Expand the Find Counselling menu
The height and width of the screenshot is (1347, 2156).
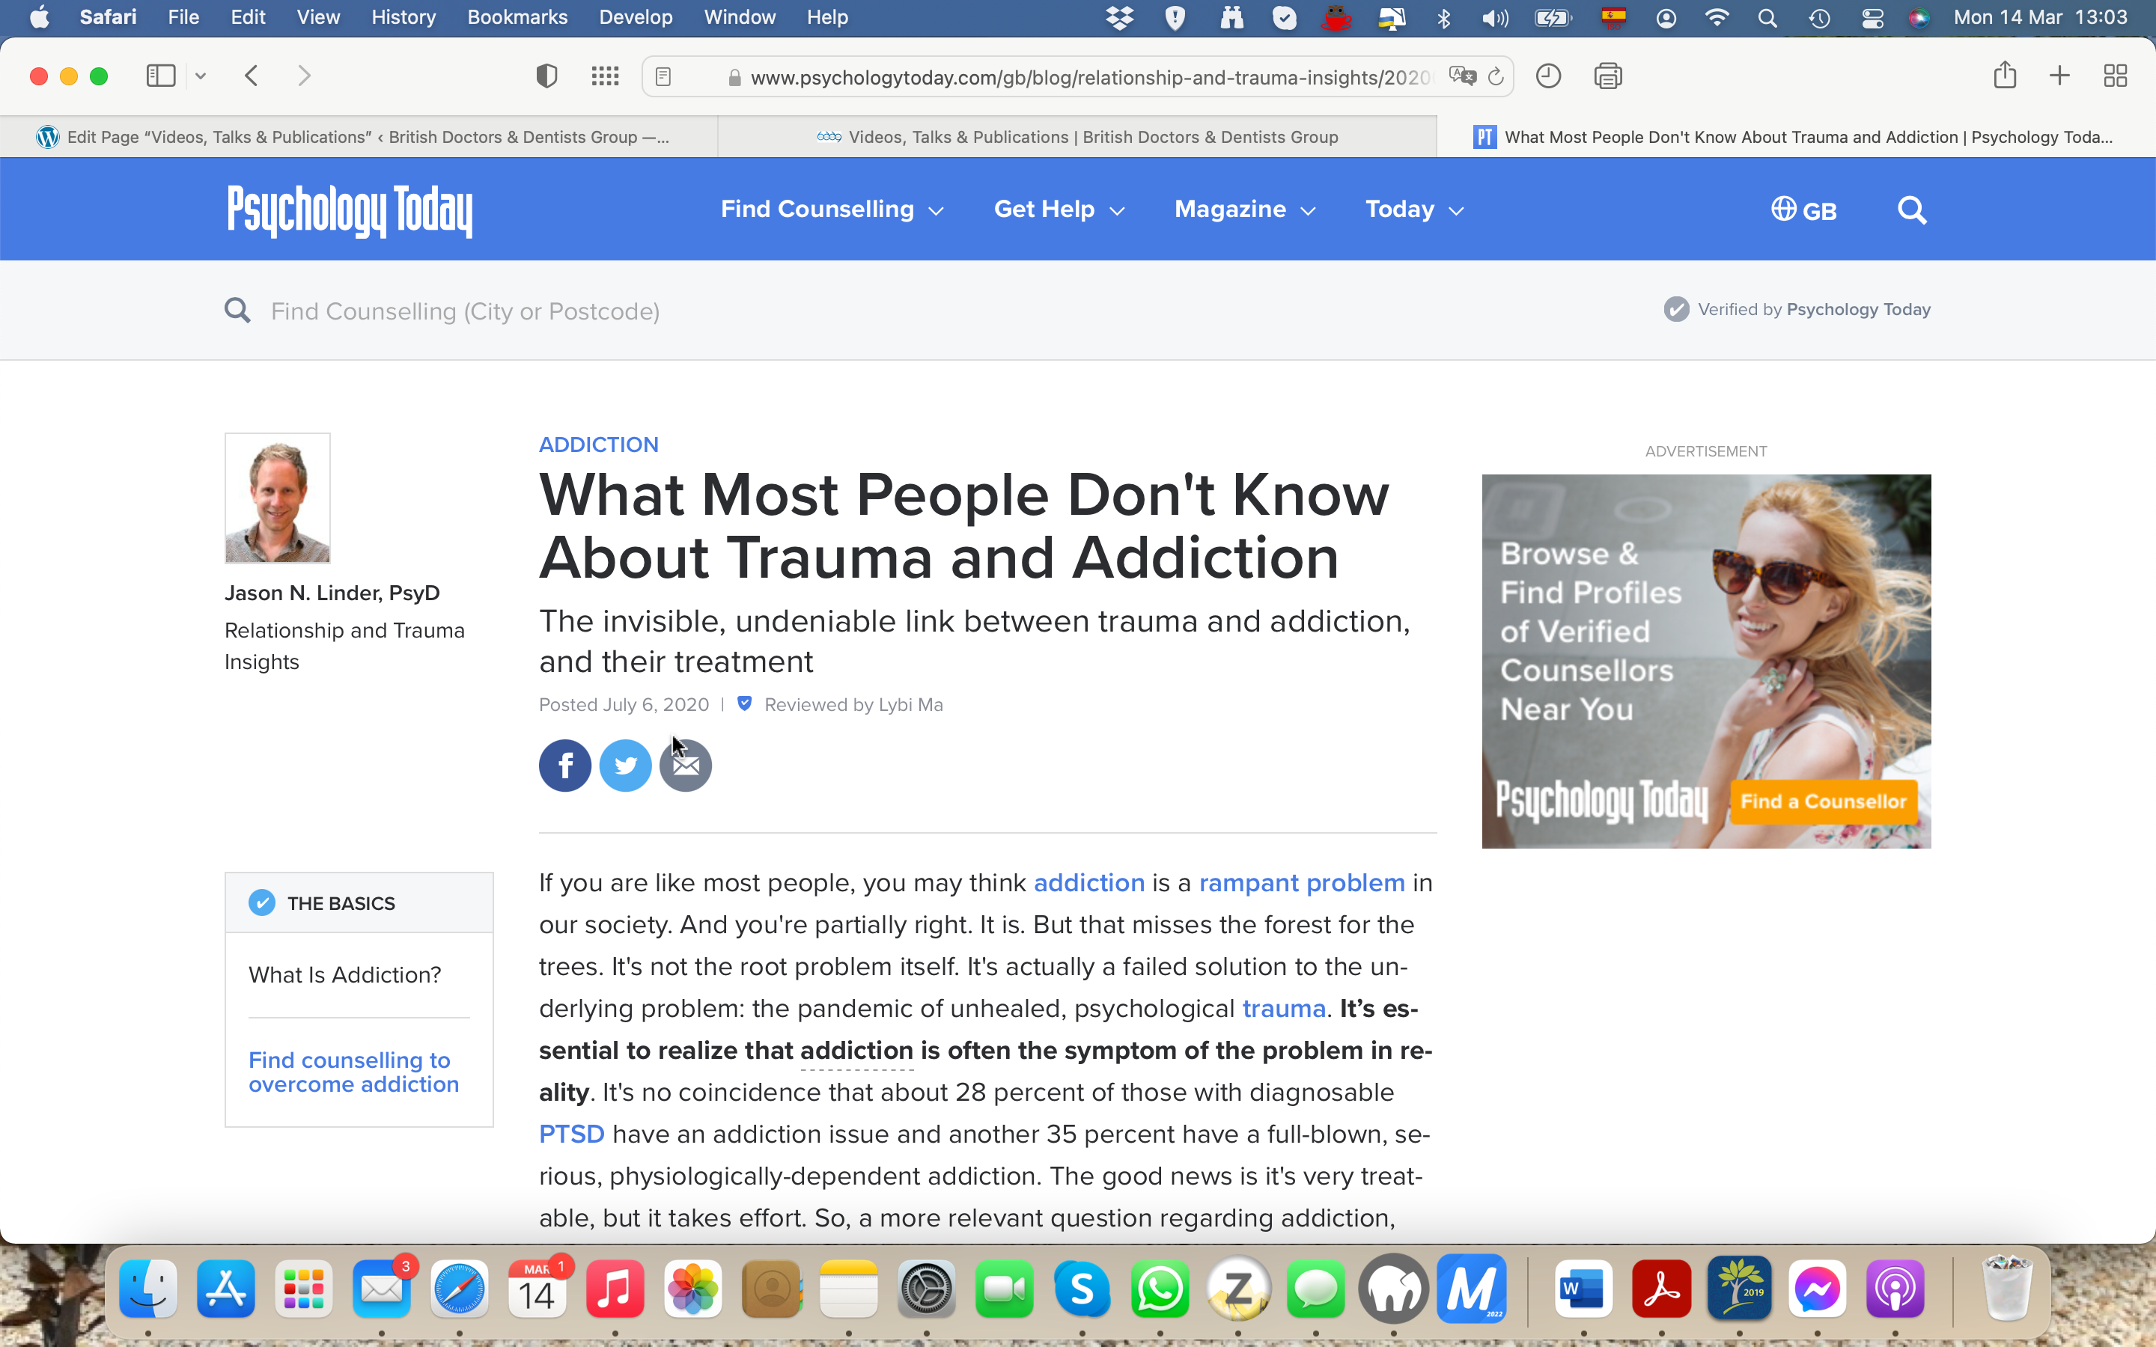click(x=832, y=210)
